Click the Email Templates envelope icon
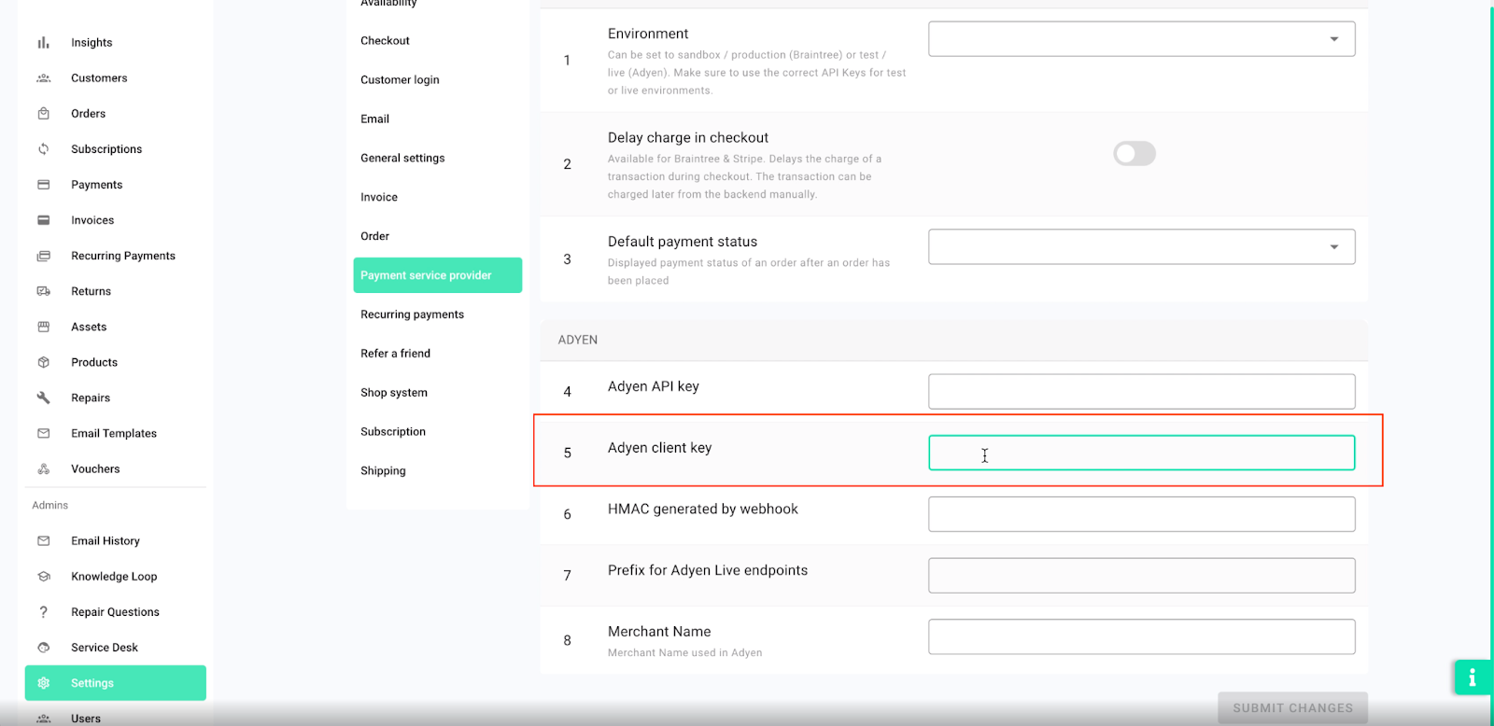The image size is (1494, 726). coord(43,433)
